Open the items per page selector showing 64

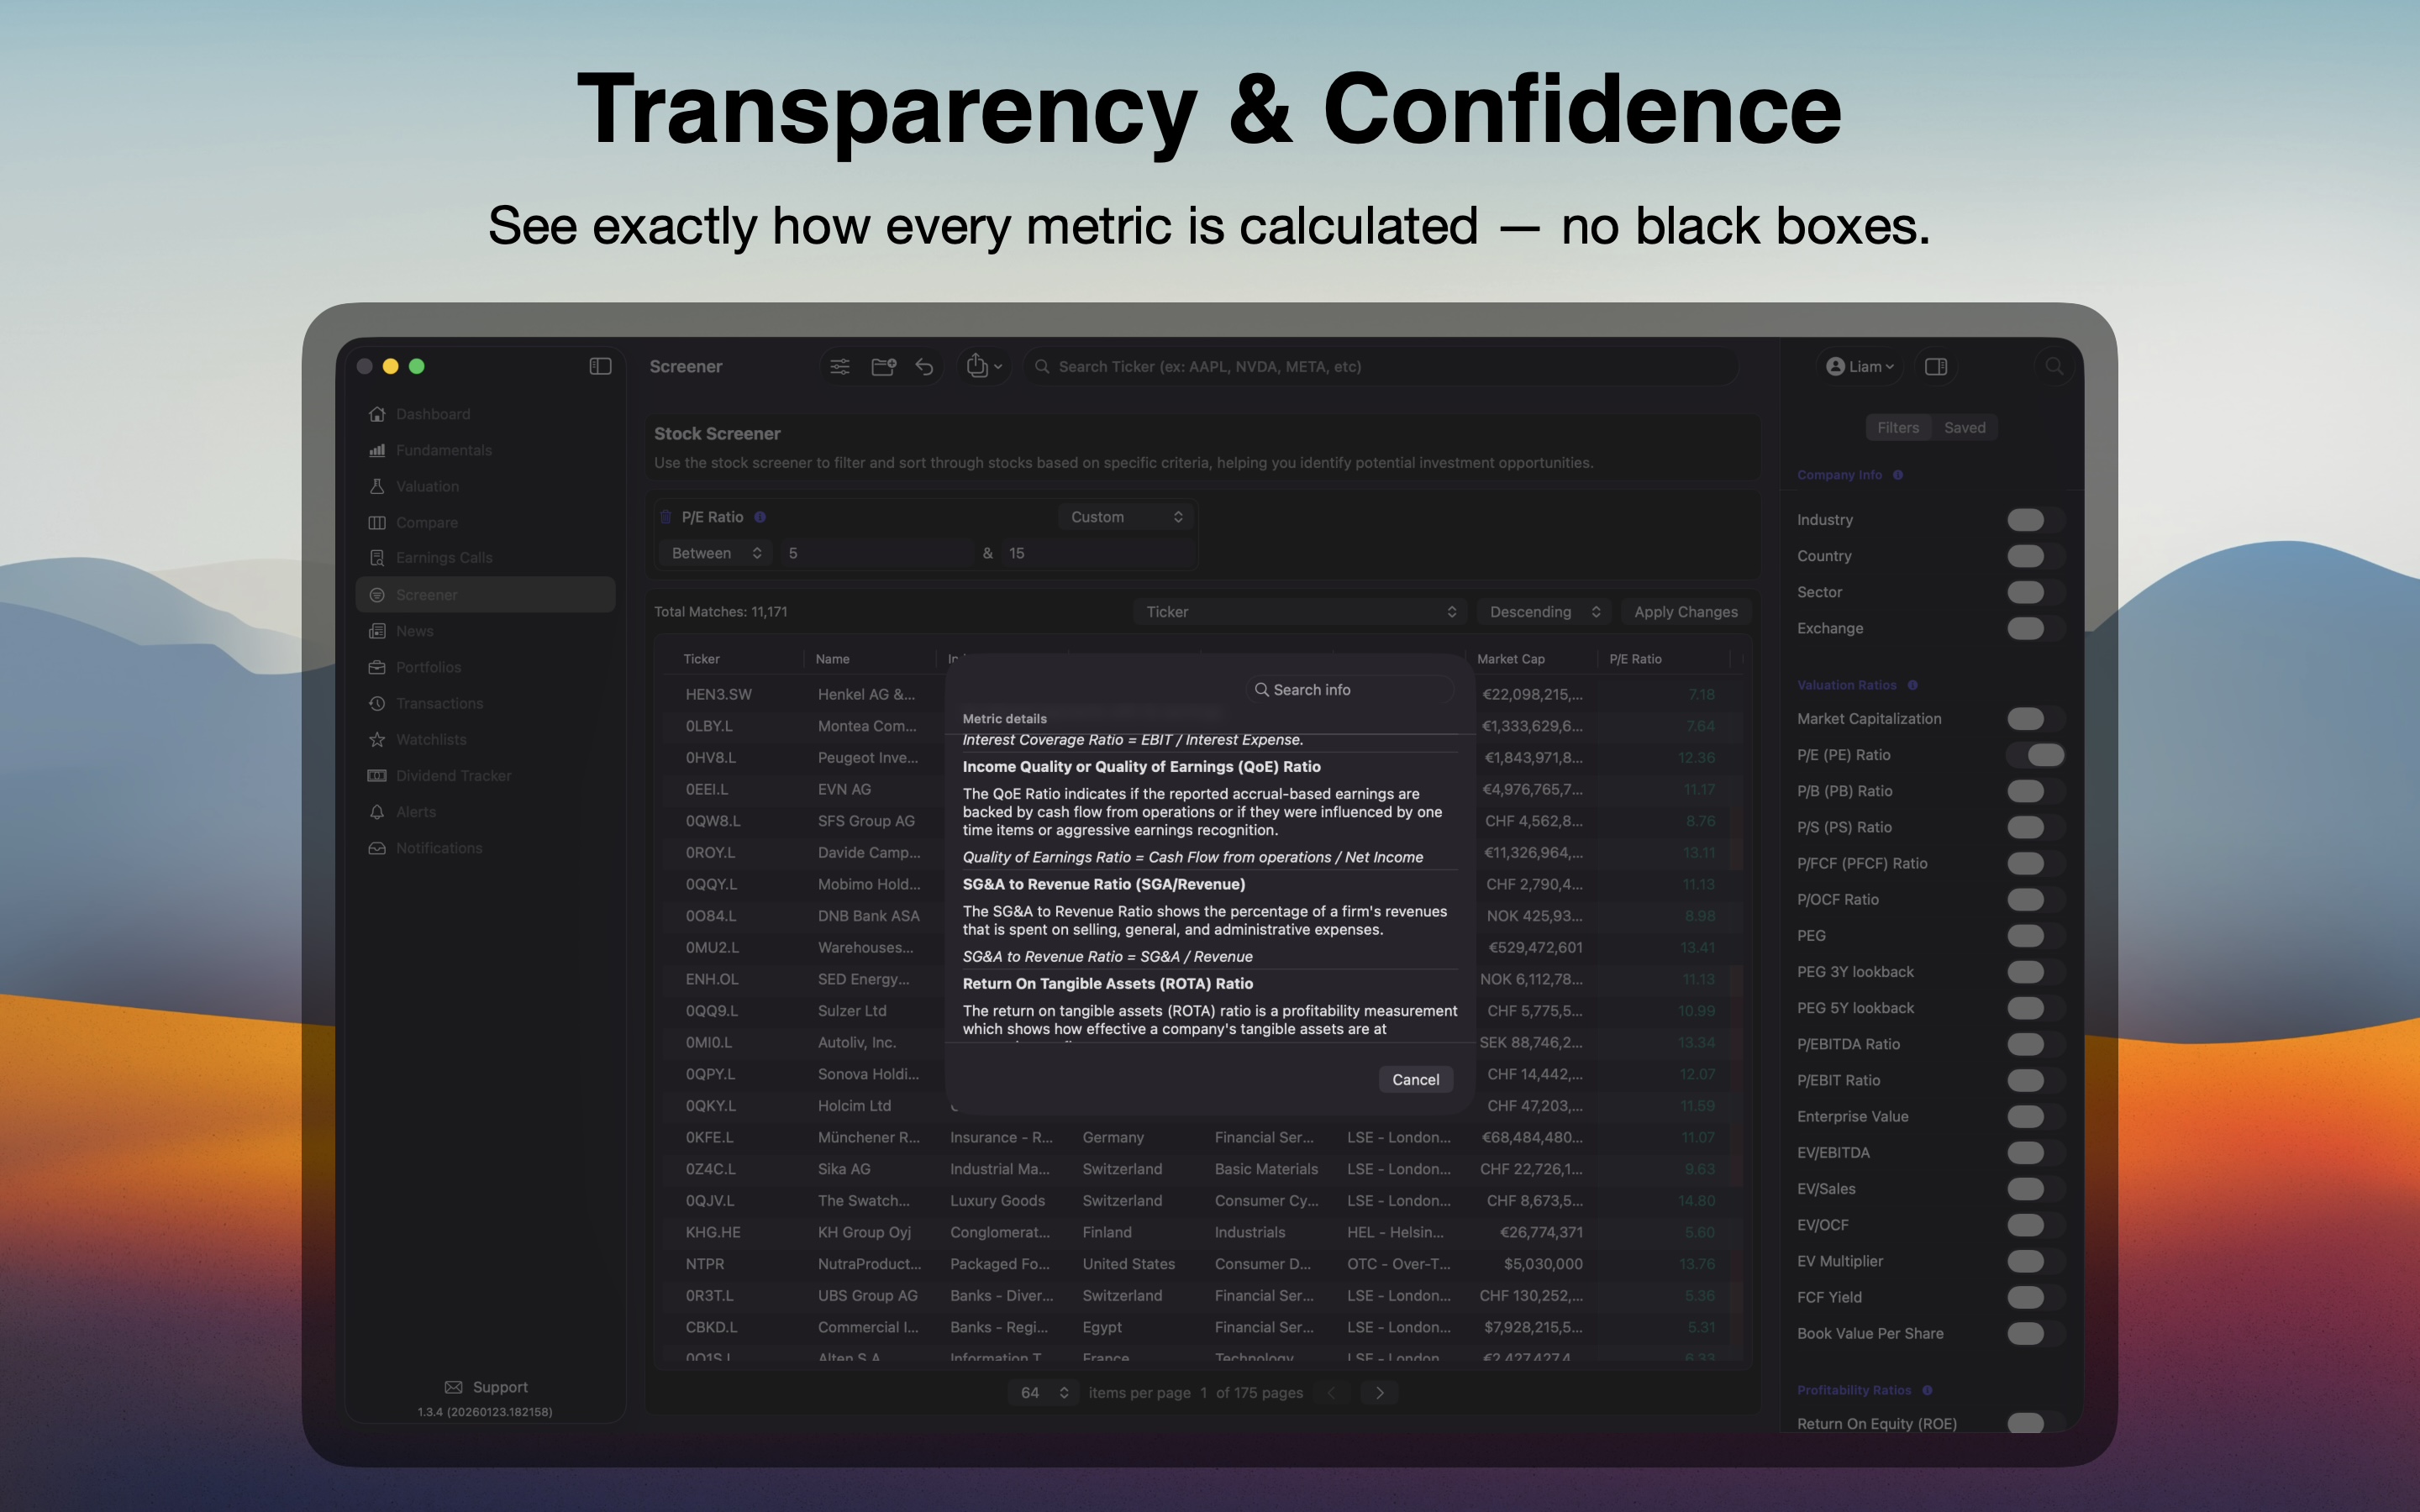coord(1041,1392)
